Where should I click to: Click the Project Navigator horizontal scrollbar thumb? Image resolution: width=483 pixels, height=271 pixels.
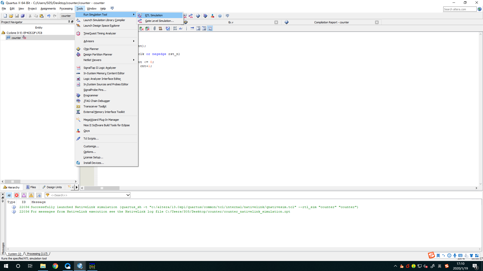tap(12, 181)
